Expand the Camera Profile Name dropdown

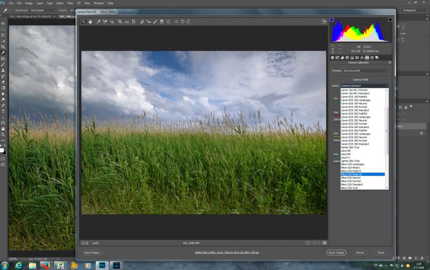(x=364, y=86)
